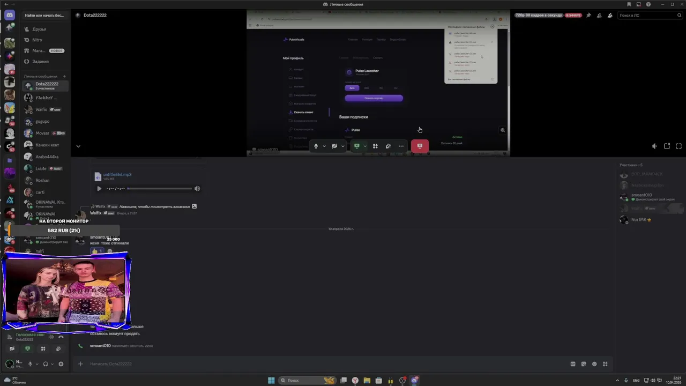
Task: Click the Написать Dota222222 message input
Action: 322,364
